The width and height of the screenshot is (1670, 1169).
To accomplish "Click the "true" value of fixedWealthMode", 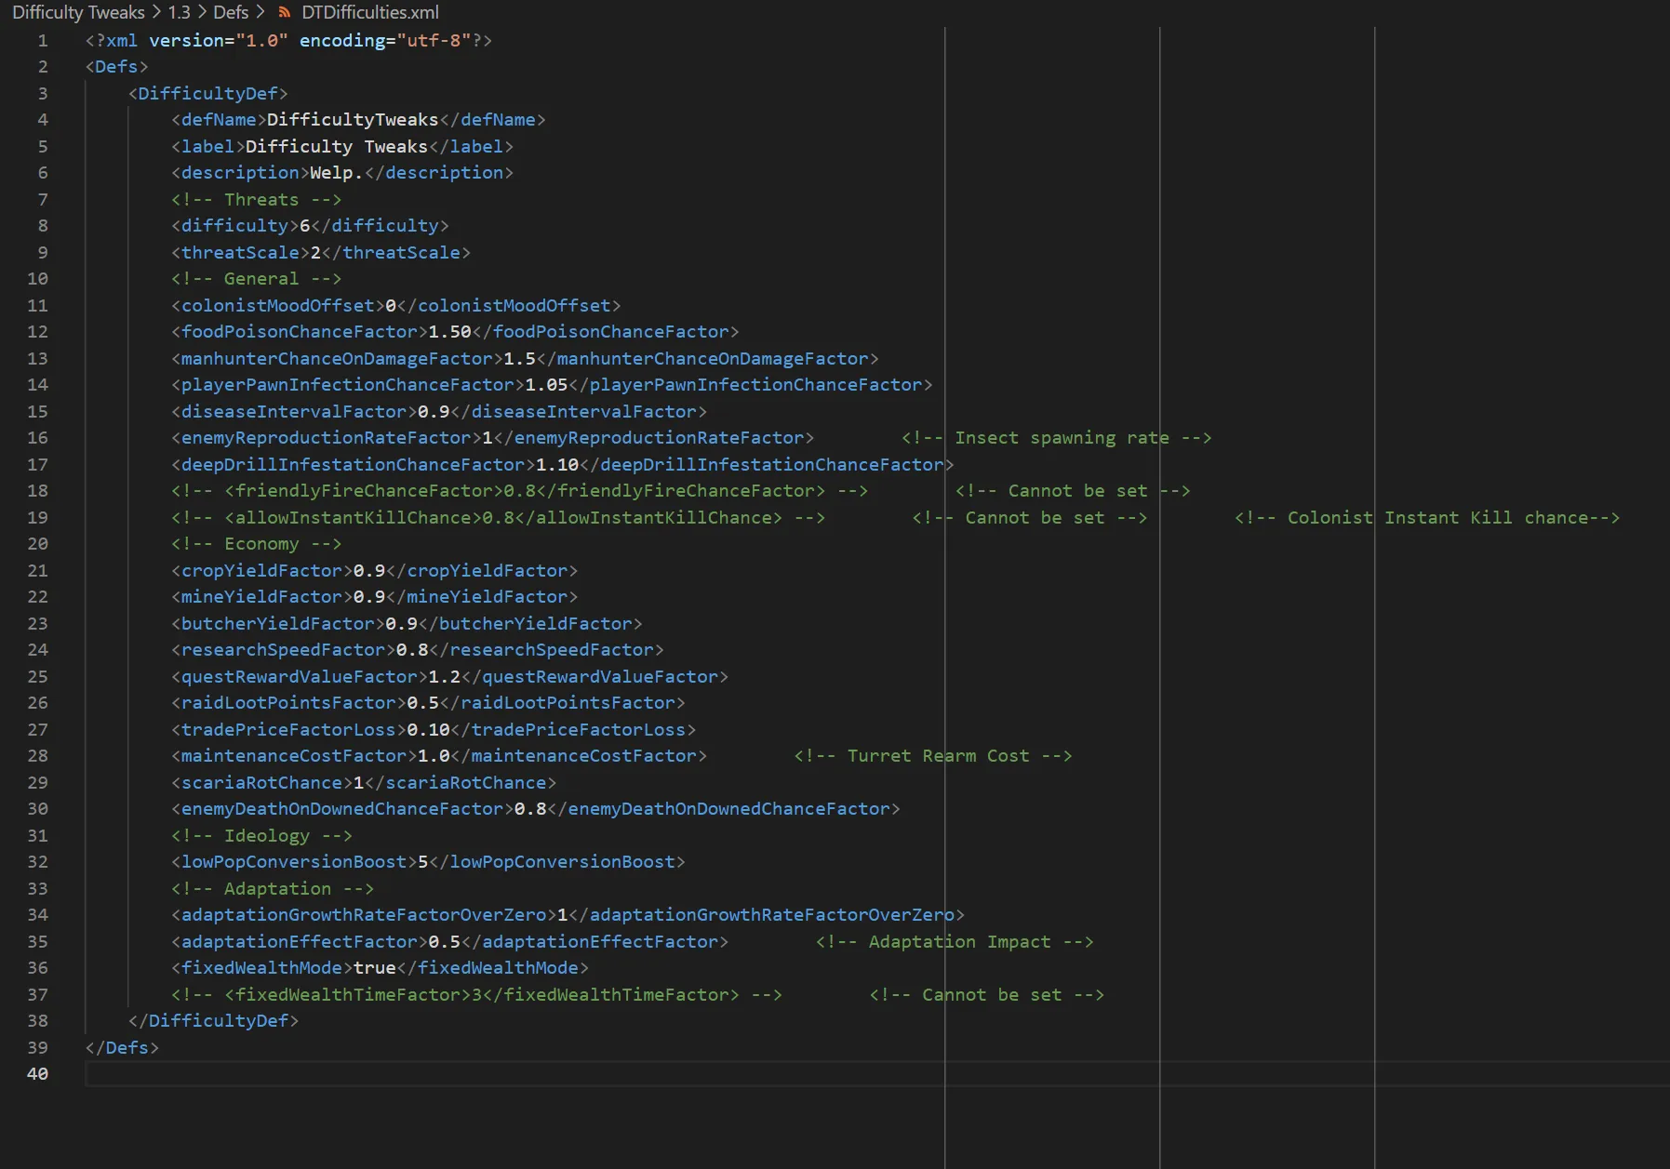I will 374,968.
